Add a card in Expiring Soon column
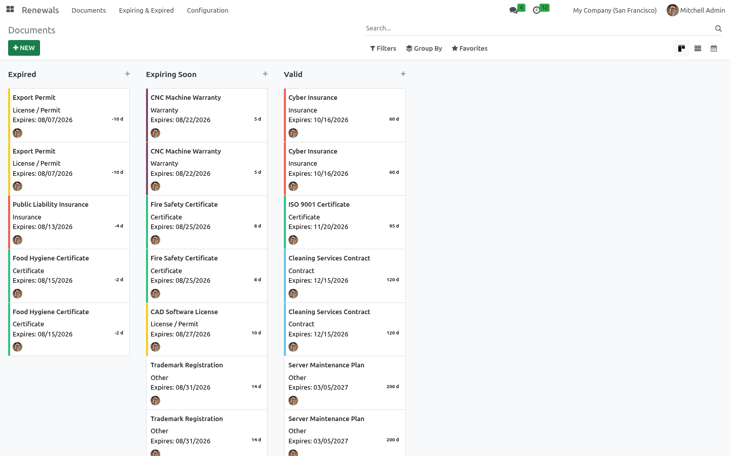The width and height of the screenshot is (730, 456). tap(265, 74)
